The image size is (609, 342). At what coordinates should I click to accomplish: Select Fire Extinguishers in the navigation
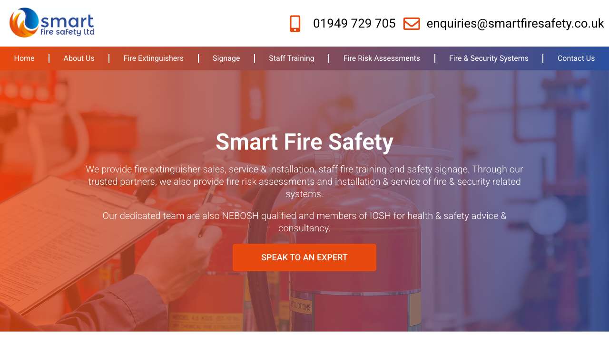[153, 58]
